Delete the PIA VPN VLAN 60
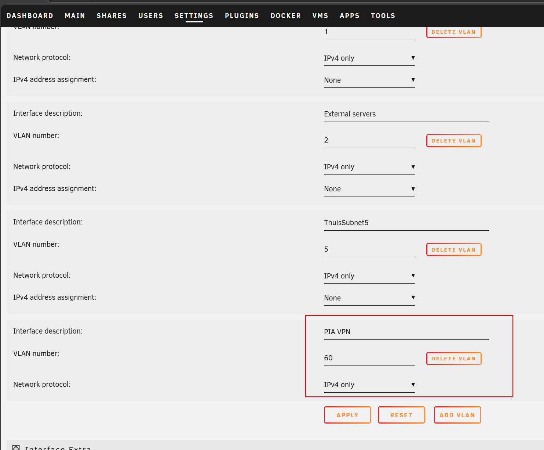Viewport: 544px width, 450px height. [454, 359]
